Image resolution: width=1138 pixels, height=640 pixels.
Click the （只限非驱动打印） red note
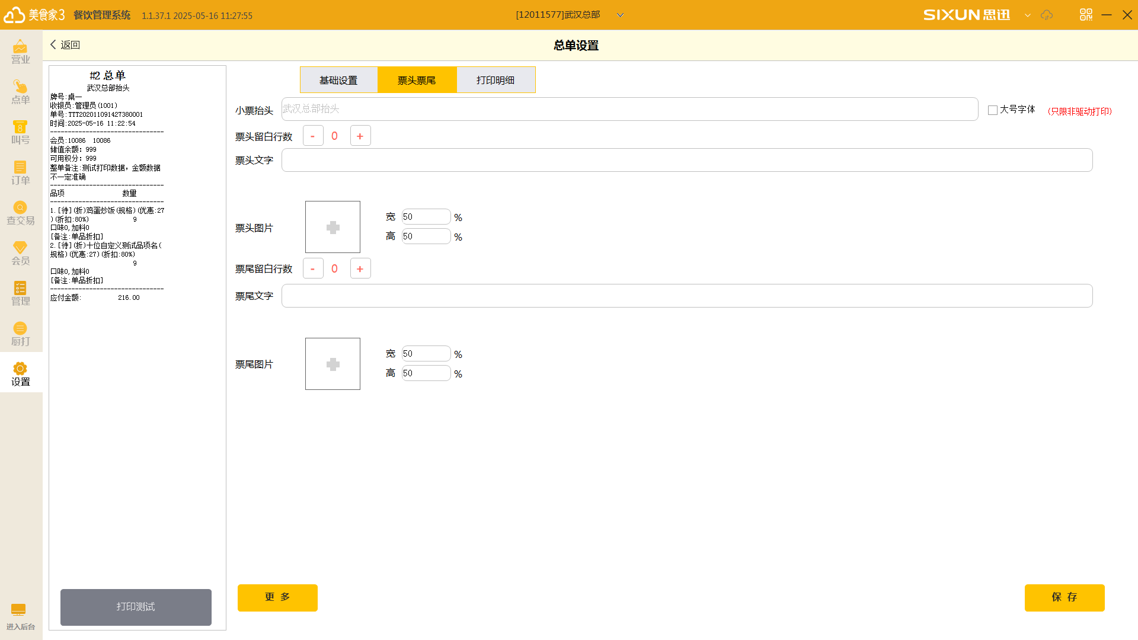coord(1079,111)
